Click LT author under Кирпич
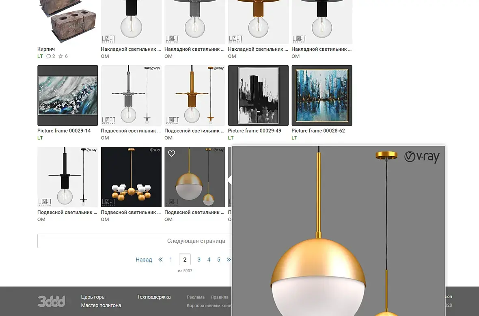 coord(40,56)
